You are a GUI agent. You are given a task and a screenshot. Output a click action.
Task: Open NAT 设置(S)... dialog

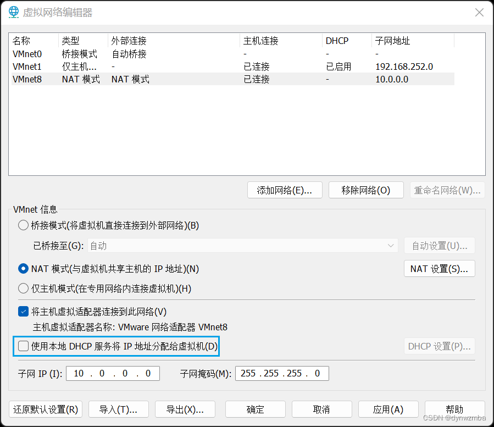pos(440,269)
